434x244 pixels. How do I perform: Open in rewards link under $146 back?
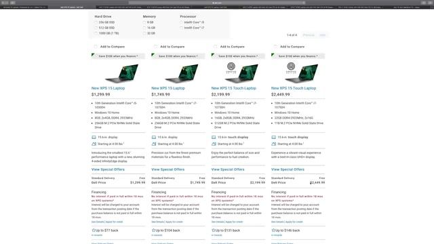(277, 235)
